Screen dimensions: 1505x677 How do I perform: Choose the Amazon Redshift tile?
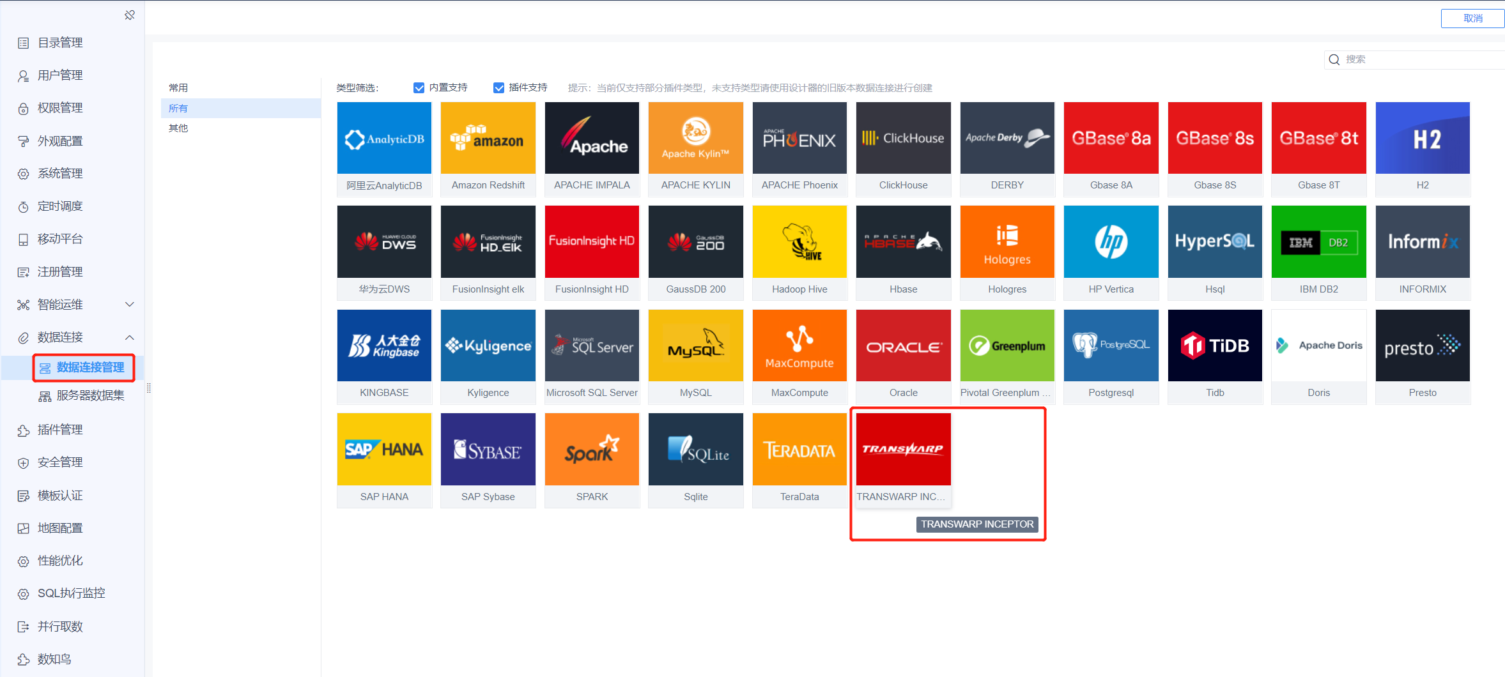point(488,149)
